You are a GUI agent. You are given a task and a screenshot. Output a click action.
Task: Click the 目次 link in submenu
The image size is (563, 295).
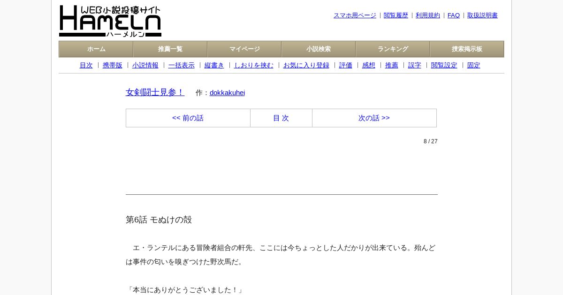coord(86,66)
